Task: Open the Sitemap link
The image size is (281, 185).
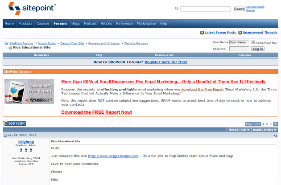Action: tap(250, 10)
